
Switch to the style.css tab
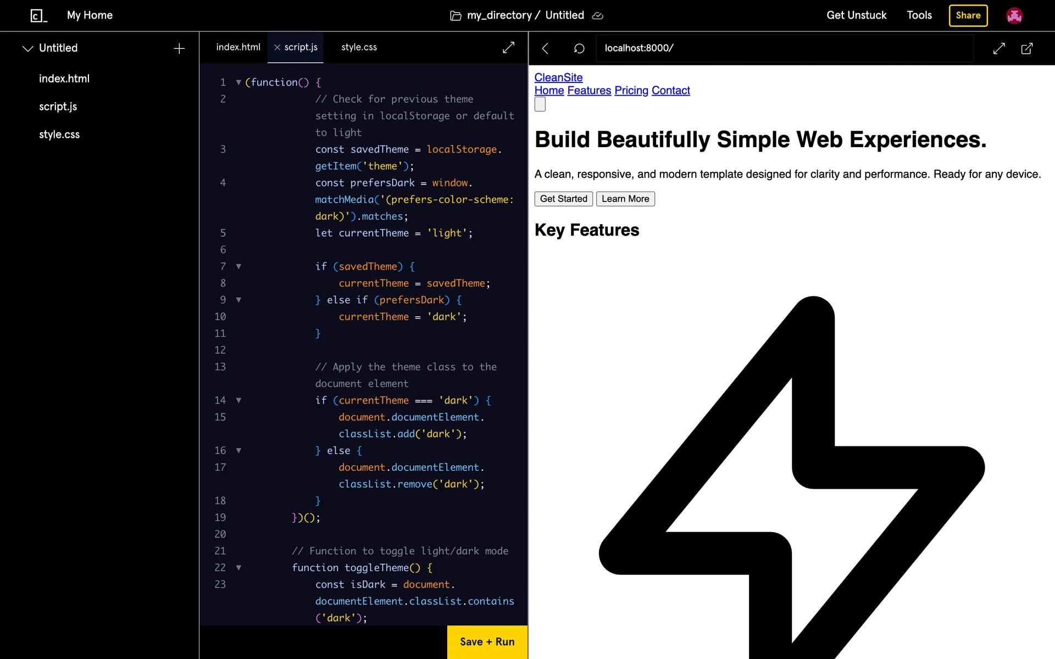(359, 47)
